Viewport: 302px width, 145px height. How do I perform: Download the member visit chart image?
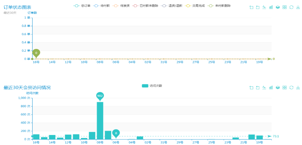[x=298, y=88]
